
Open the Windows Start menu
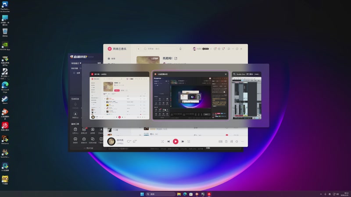(142, 194)
